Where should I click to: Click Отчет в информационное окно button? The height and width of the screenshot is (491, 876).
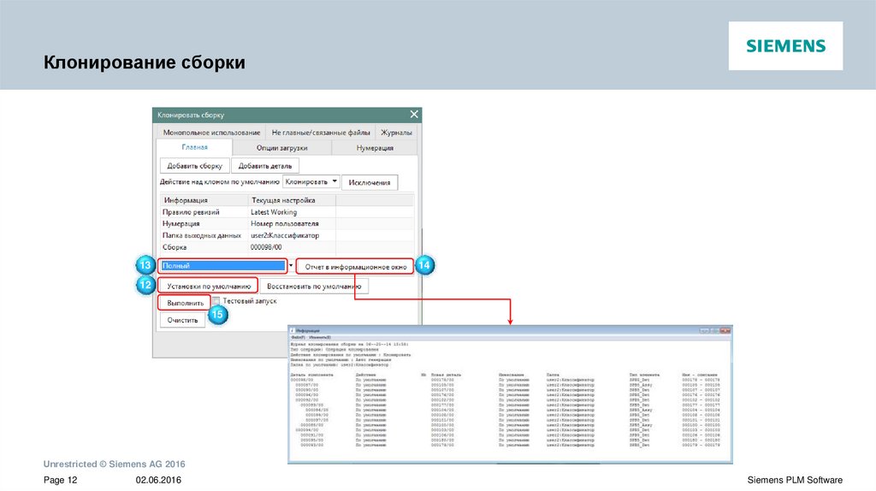coord(356,267)
